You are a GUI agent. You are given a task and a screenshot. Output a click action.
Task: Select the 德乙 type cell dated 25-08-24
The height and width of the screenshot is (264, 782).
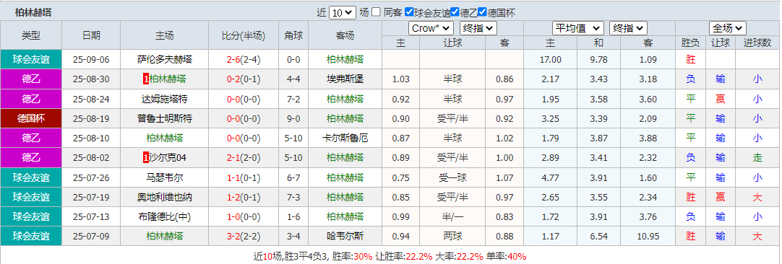coord(31,99)
